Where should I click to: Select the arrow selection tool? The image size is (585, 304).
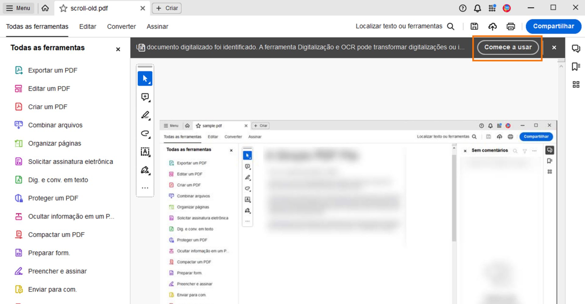click(145, 78)
